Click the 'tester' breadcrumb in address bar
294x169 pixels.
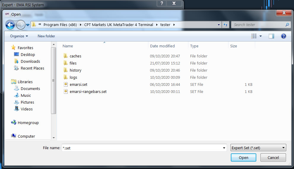[x=165, y=25]
